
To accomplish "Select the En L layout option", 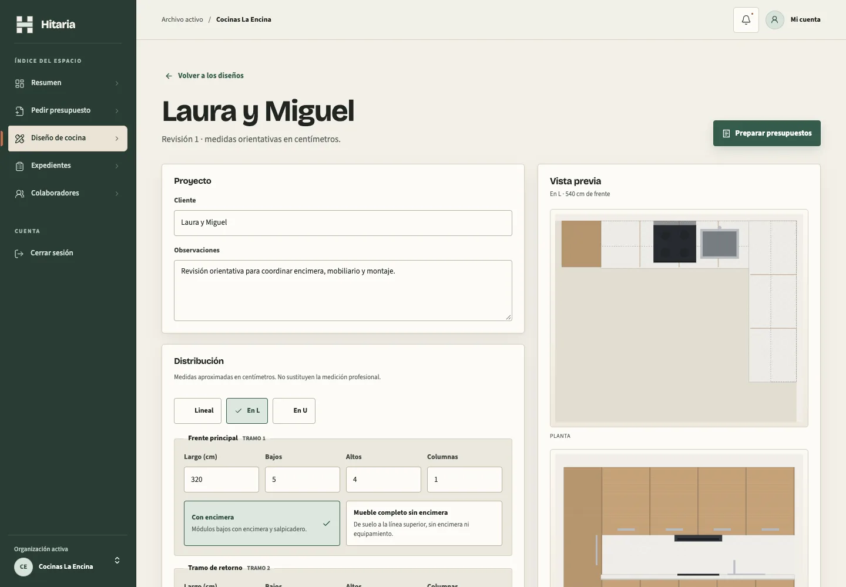I will point(247,411).
